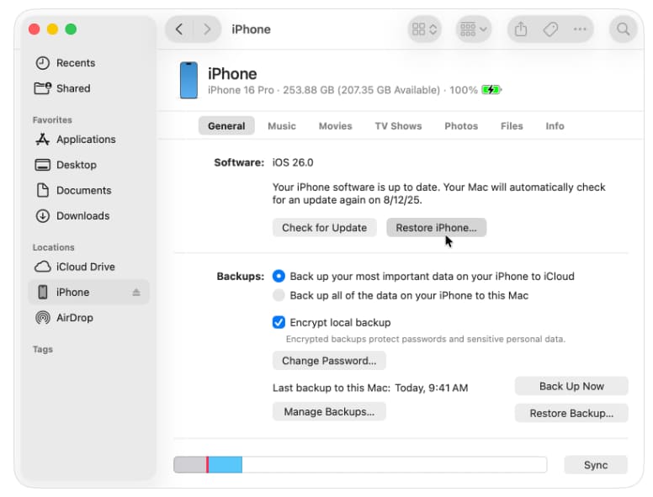Image resolution: width=653 pixels, height=497 pixels.
Task: Eject the iPhone from the sidebar
Action: pyautogui.click(x=136, y=292)
